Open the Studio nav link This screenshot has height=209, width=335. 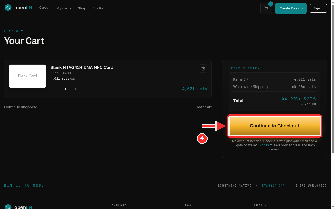tap(98, 8)
